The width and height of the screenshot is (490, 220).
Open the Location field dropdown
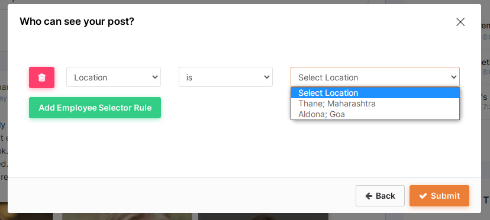tap(114, 77)
